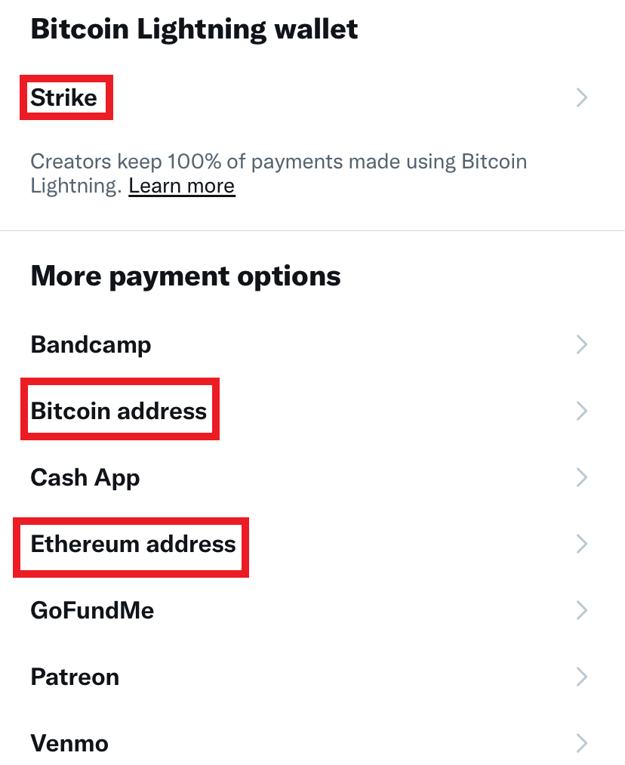Expand the Bandcamp row chevron
625x765 pixels.
click(581, 344)
